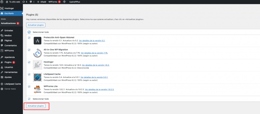This screenshot has height=114, width=260.
Task: Click the WPForms Lite bear logo
Action: pos(38,89)
